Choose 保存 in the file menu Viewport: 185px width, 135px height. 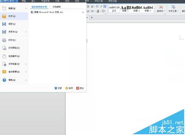click(x=14, y=24)
